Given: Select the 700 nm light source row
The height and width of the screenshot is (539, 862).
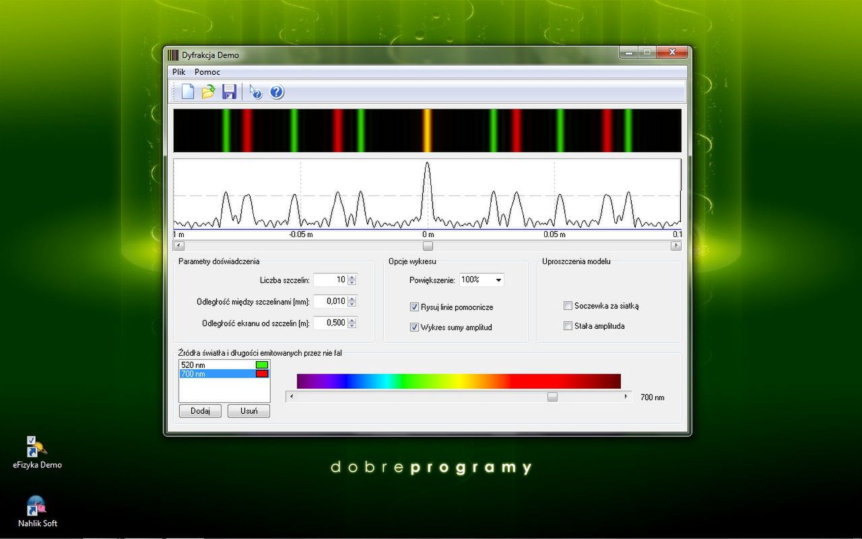Looking at the screenshot, I should pos(224,373).
